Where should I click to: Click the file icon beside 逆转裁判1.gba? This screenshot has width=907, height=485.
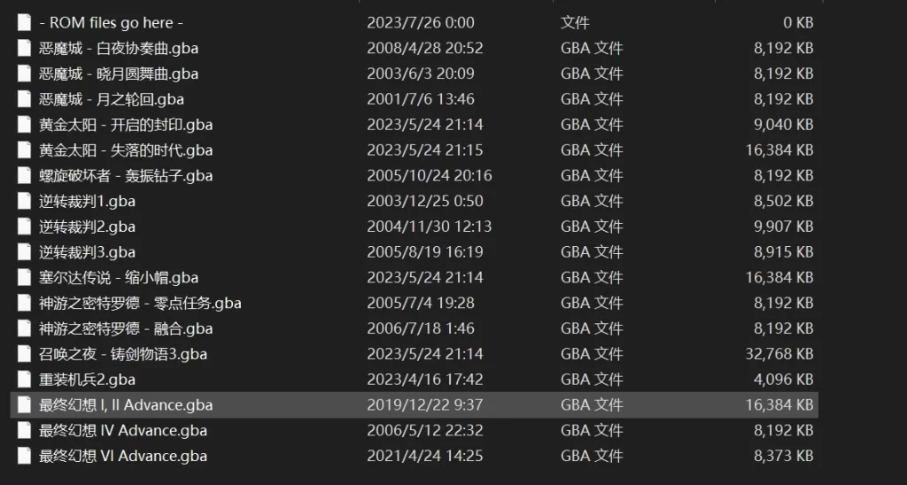click(x=24, y=201)
